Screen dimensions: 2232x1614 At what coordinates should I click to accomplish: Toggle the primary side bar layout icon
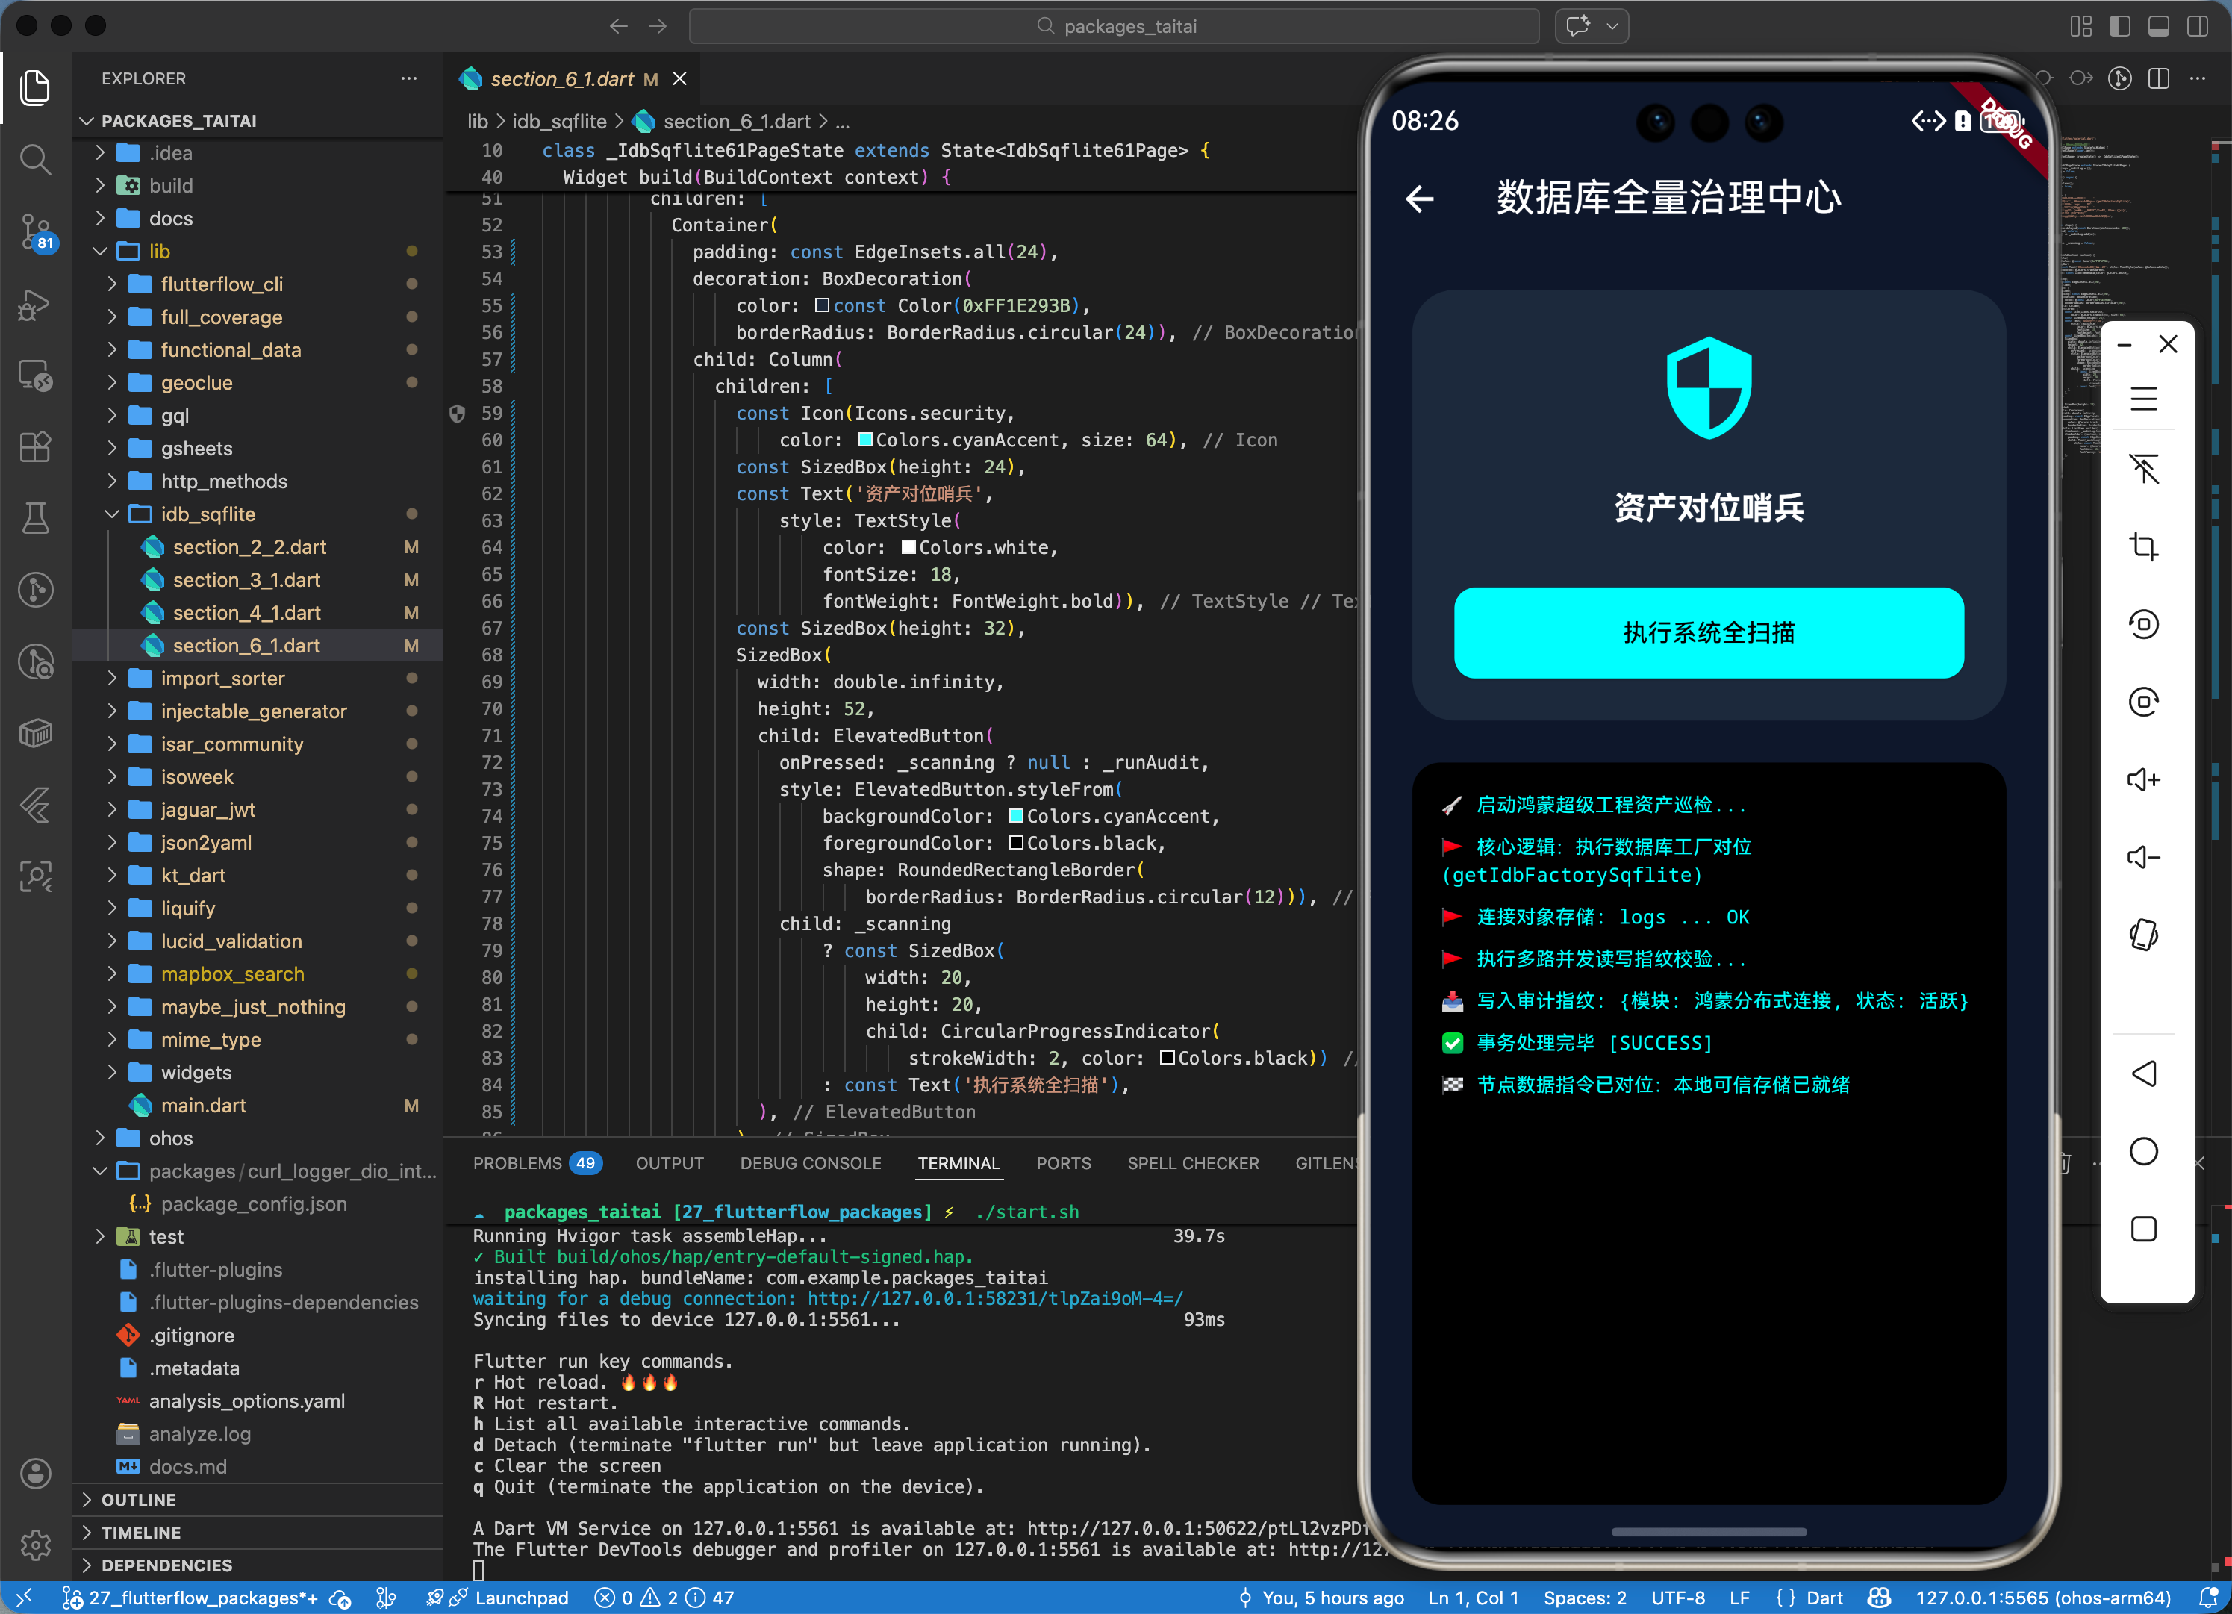click(x=2120, y=27)
